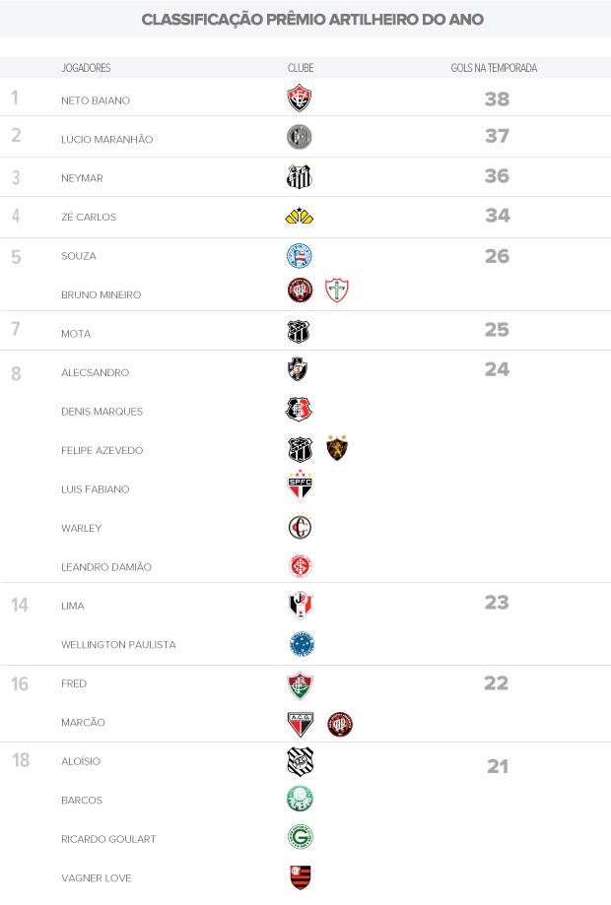Click the 38 goals figure
The height and width of the screenshot is (905, 611).
click(x=497, y=98)
